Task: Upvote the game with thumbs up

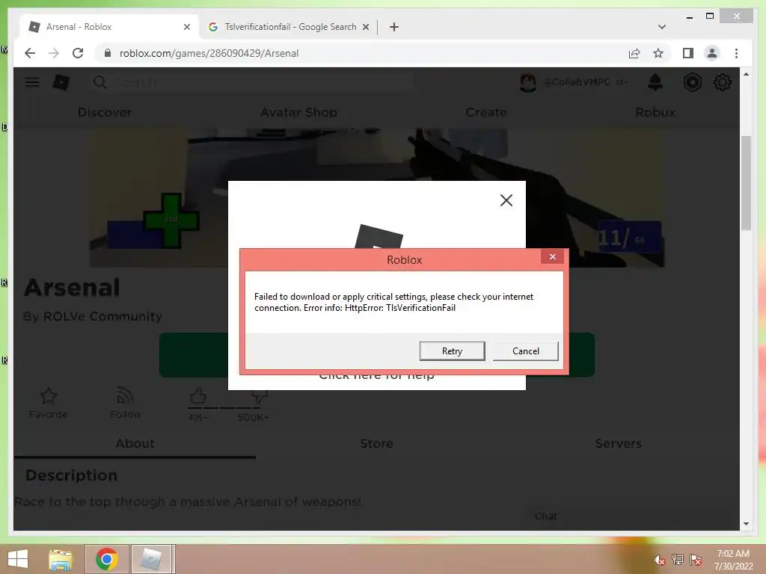Action: tap(197, 396)
